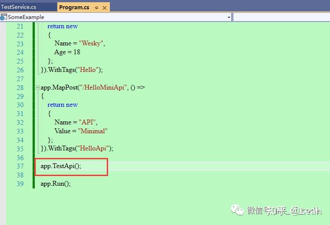Click return new on line 21
The image size is (330, 225).
tap(63, 26)
